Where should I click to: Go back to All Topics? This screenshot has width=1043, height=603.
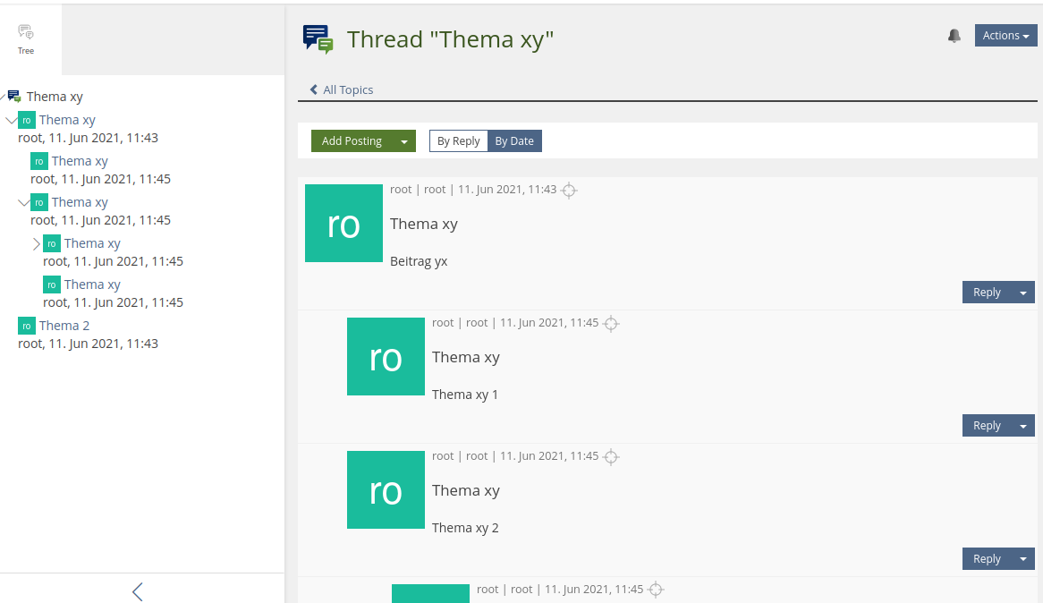[x=342, y=90]
